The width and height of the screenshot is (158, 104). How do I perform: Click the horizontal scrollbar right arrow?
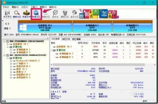point(155,65)
